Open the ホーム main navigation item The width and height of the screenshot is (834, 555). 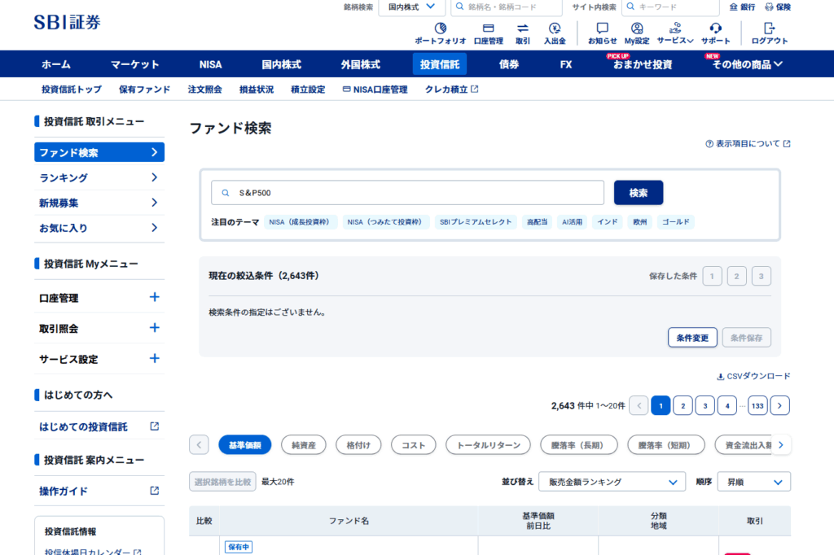(x=56, y=64)
